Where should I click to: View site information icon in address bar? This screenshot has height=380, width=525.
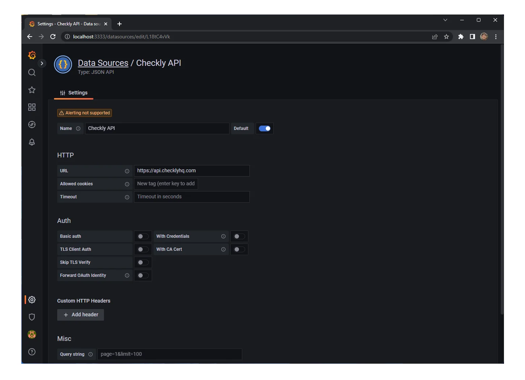point(67,37)
